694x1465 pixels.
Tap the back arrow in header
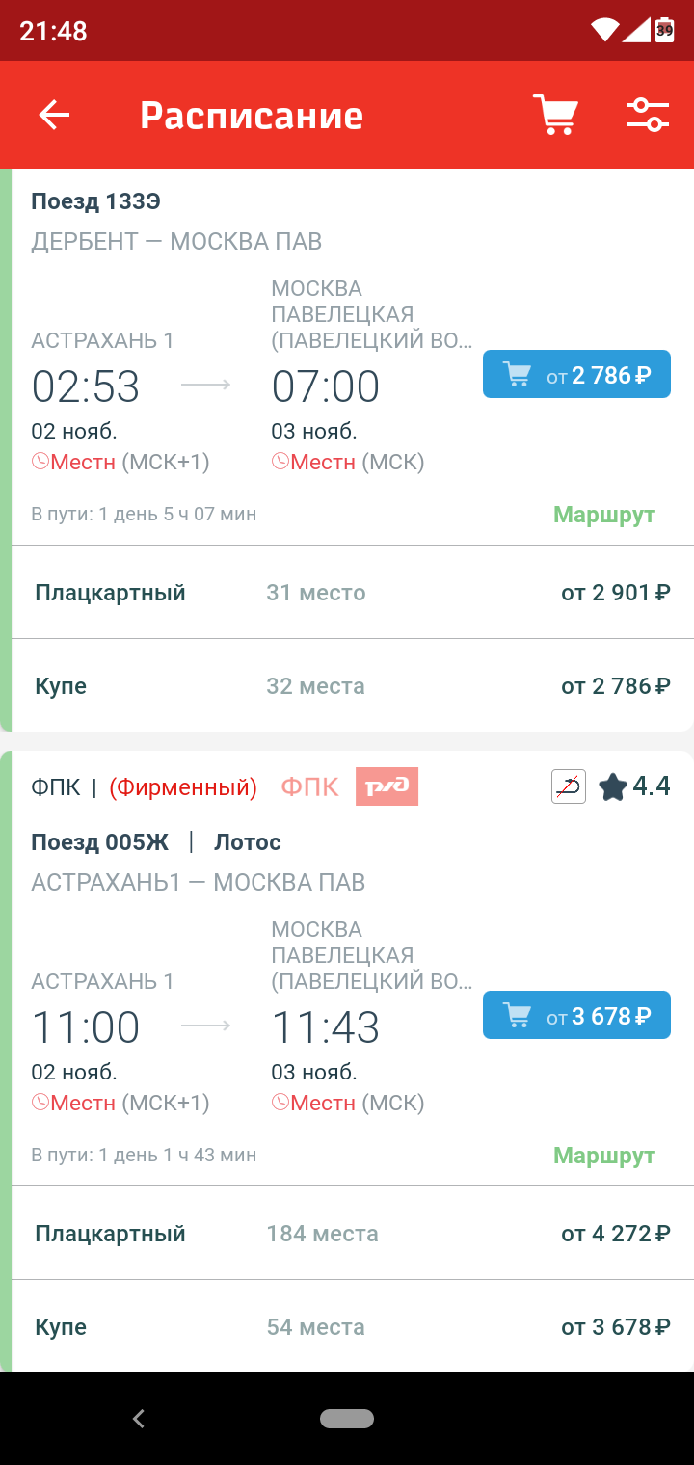click(54, 116)
